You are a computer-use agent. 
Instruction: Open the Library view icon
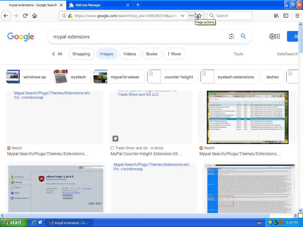(x=276, y=16)
